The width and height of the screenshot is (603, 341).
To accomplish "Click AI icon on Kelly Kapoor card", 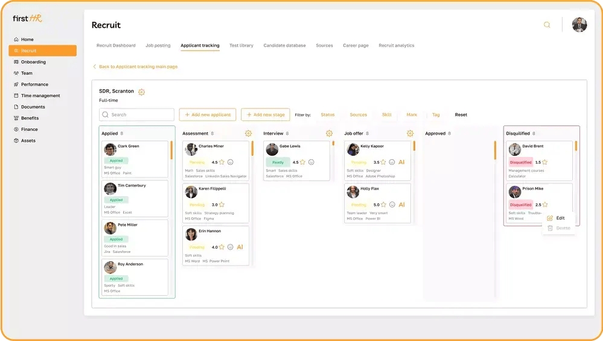I will click(401, 162).
